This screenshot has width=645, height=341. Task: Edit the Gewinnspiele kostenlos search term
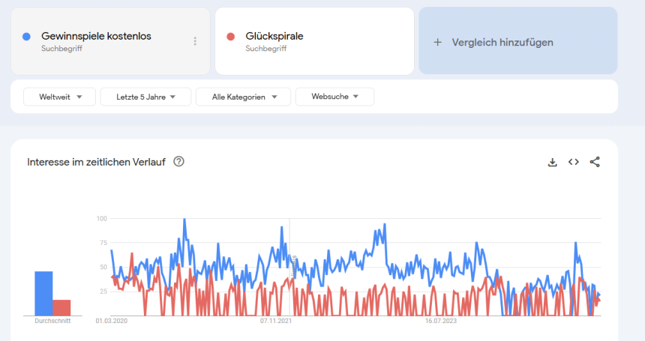[97, 36]
